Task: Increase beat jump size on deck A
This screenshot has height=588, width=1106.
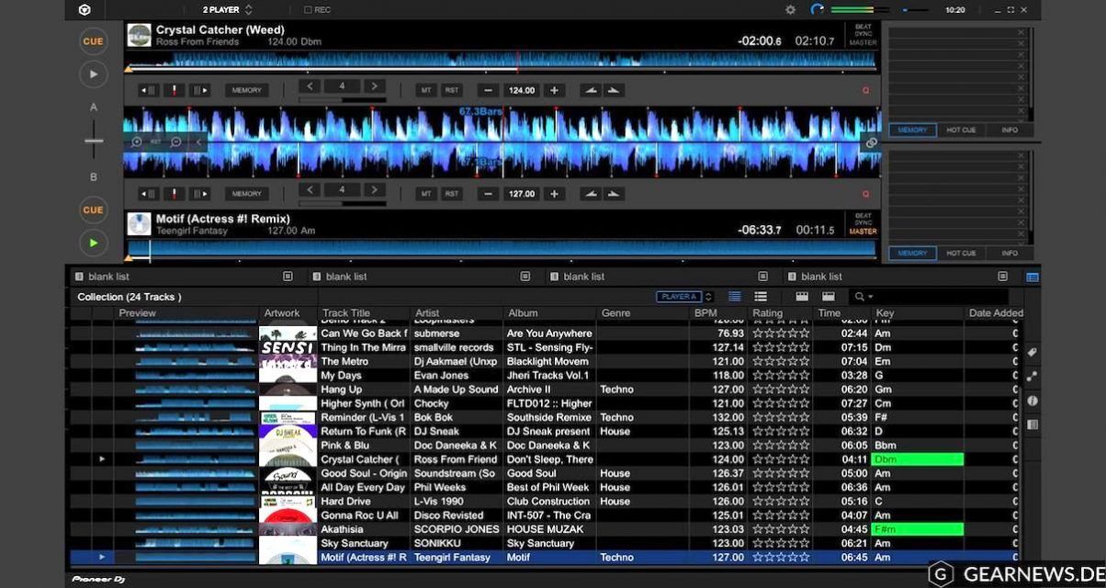Action: (374, 86)
